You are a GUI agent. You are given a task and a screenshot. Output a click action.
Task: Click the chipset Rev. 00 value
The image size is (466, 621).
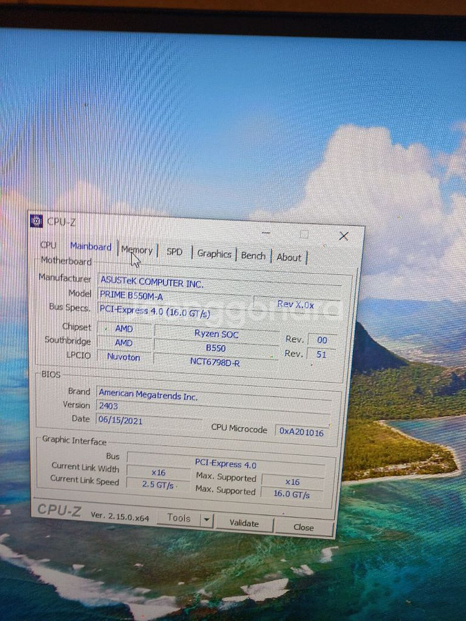pos(322,340)
